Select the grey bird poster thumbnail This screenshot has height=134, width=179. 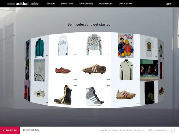click(x=39, y=70)
